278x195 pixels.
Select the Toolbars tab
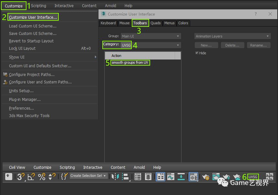pos(140,23)
